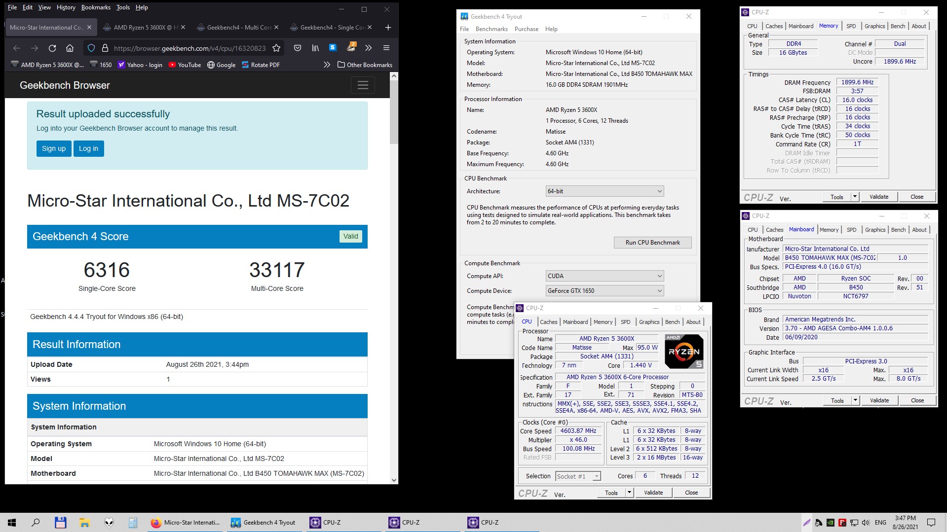947x532 pixels.
Task: Click the back arrow in Firefox
Action: (x=16, y=48)
